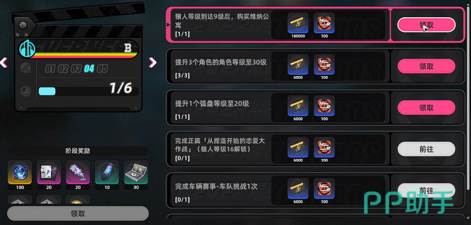Click the canister reward icon labeled 10
This screenshot has height=225, width=471.
pos(107,172)
